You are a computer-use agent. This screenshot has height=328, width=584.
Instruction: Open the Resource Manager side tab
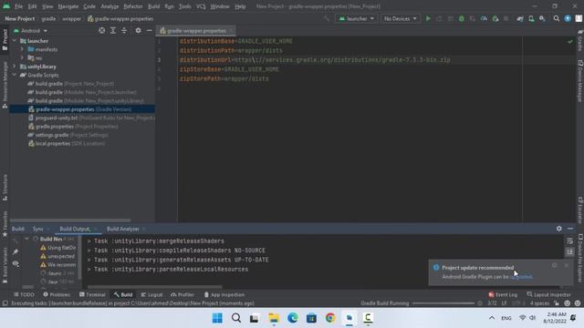click(5, 85)
